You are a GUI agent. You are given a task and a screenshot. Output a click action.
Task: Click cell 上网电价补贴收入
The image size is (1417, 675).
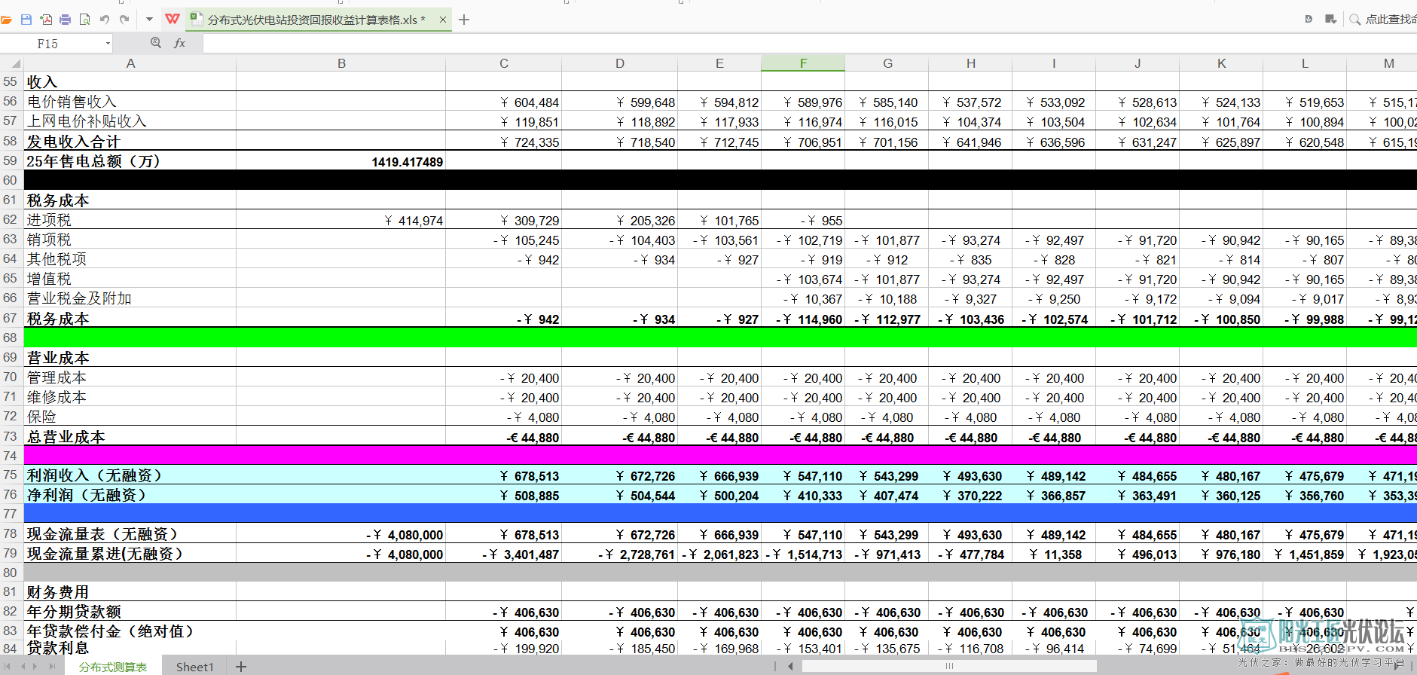click(x=130, y=121)
